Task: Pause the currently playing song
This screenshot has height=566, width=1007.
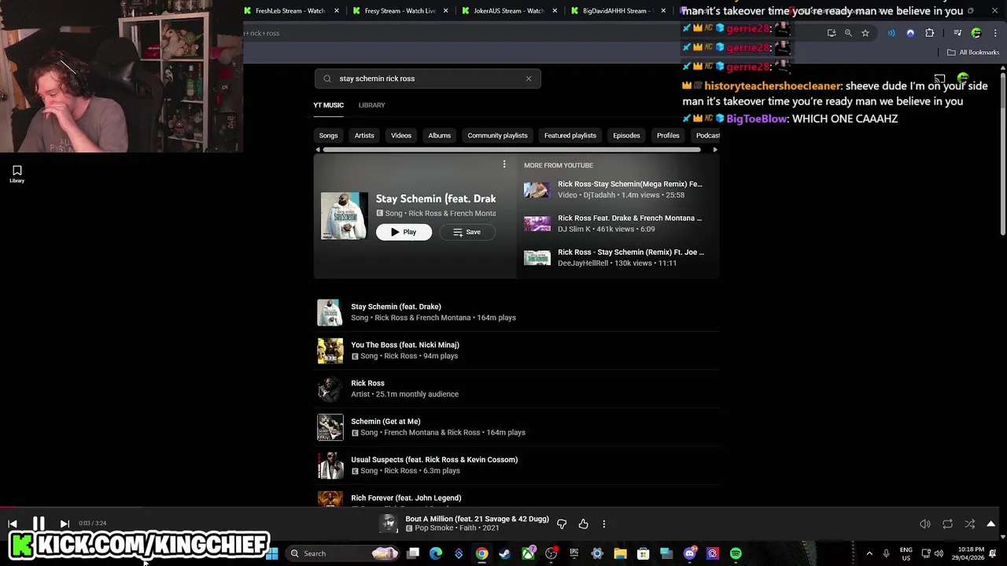Action: pos(39,524)
